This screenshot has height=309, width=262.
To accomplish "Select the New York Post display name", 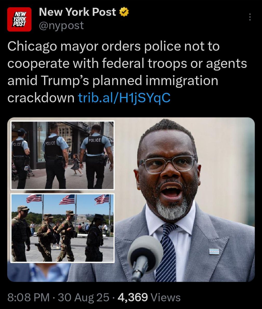I will coord(77,12).
